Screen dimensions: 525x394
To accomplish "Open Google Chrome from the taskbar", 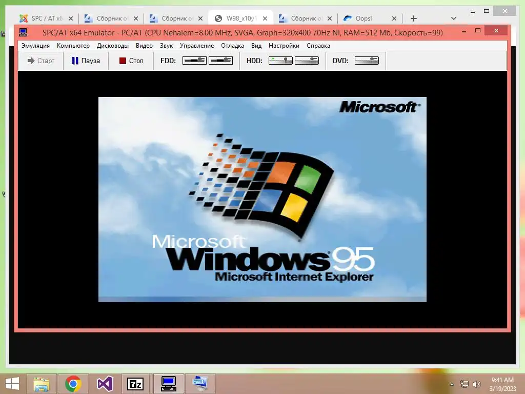I will pyautogui.click(x=73, y=384).
